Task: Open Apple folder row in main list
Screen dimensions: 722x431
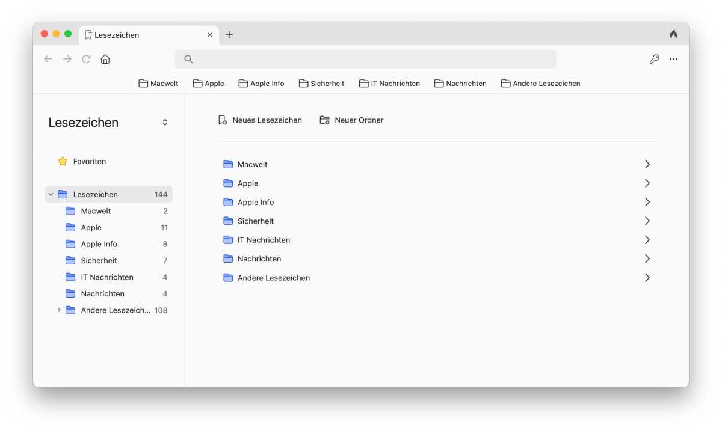Action: pyautogui.click(x=437, y=183)
